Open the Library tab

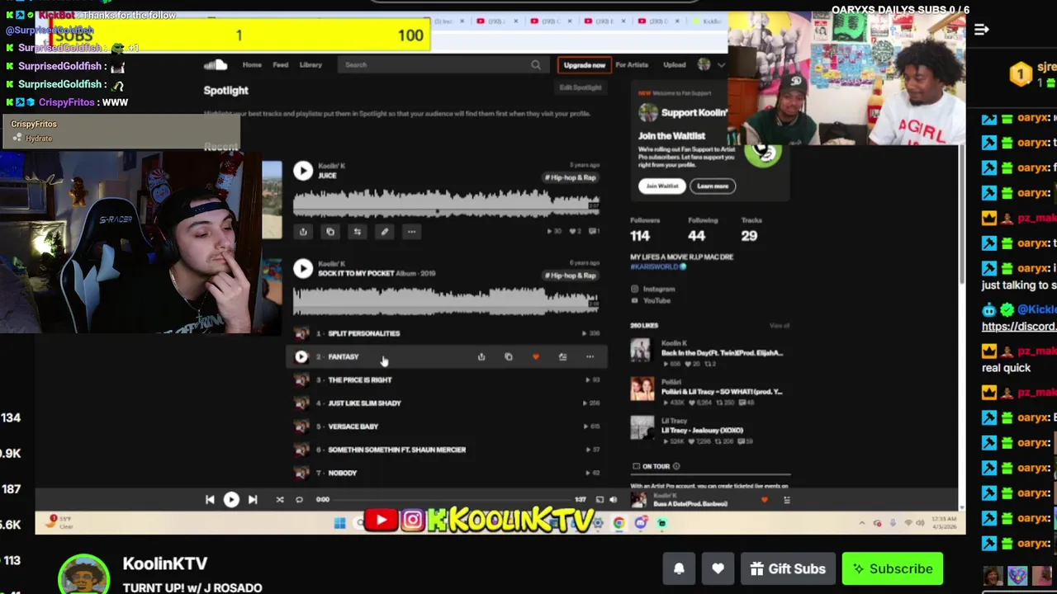[x=310, y=64]
